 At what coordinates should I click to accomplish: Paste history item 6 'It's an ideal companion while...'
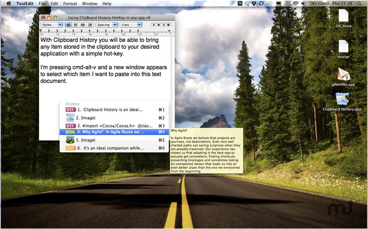(114, 148)
